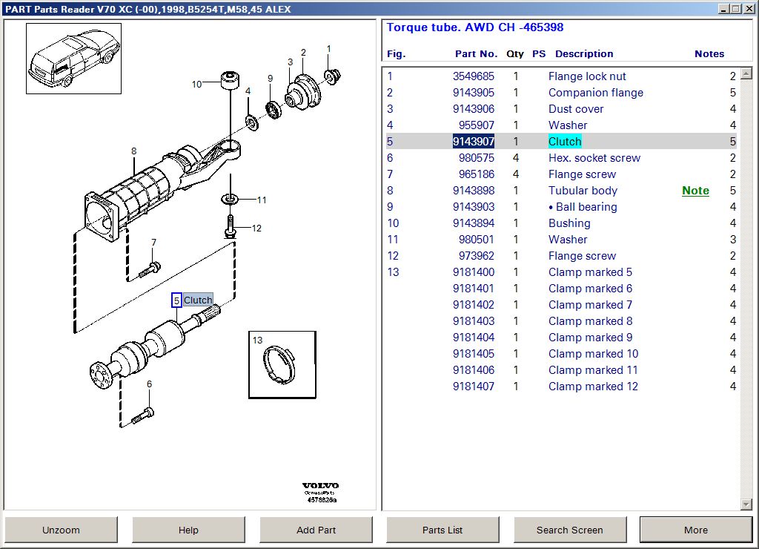Click the vehicle thumbnail image at top left
This screenshot has width=759, height=549.
pyautogui.click(x=73, y=59)
